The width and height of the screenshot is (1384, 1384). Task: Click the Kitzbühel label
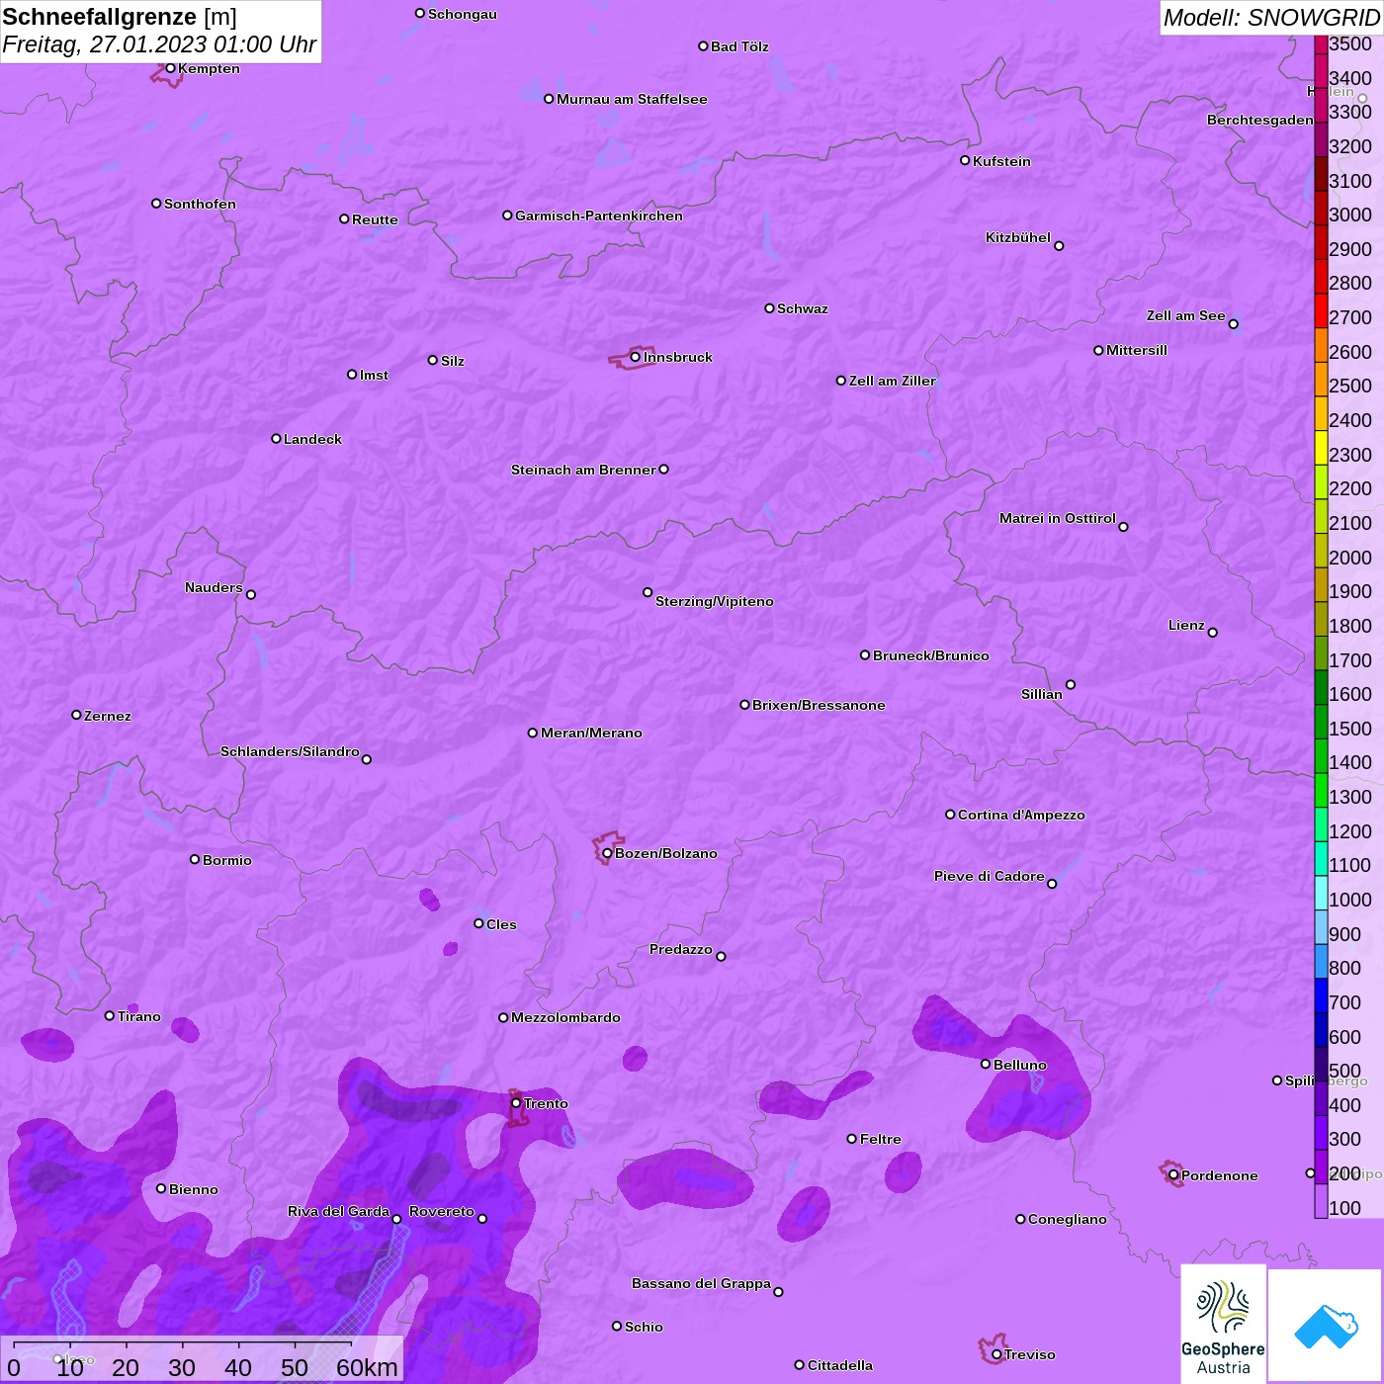point(1018,237)
